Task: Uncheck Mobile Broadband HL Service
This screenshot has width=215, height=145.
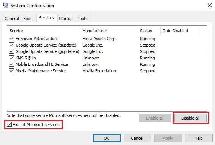Action: [11, 64]
